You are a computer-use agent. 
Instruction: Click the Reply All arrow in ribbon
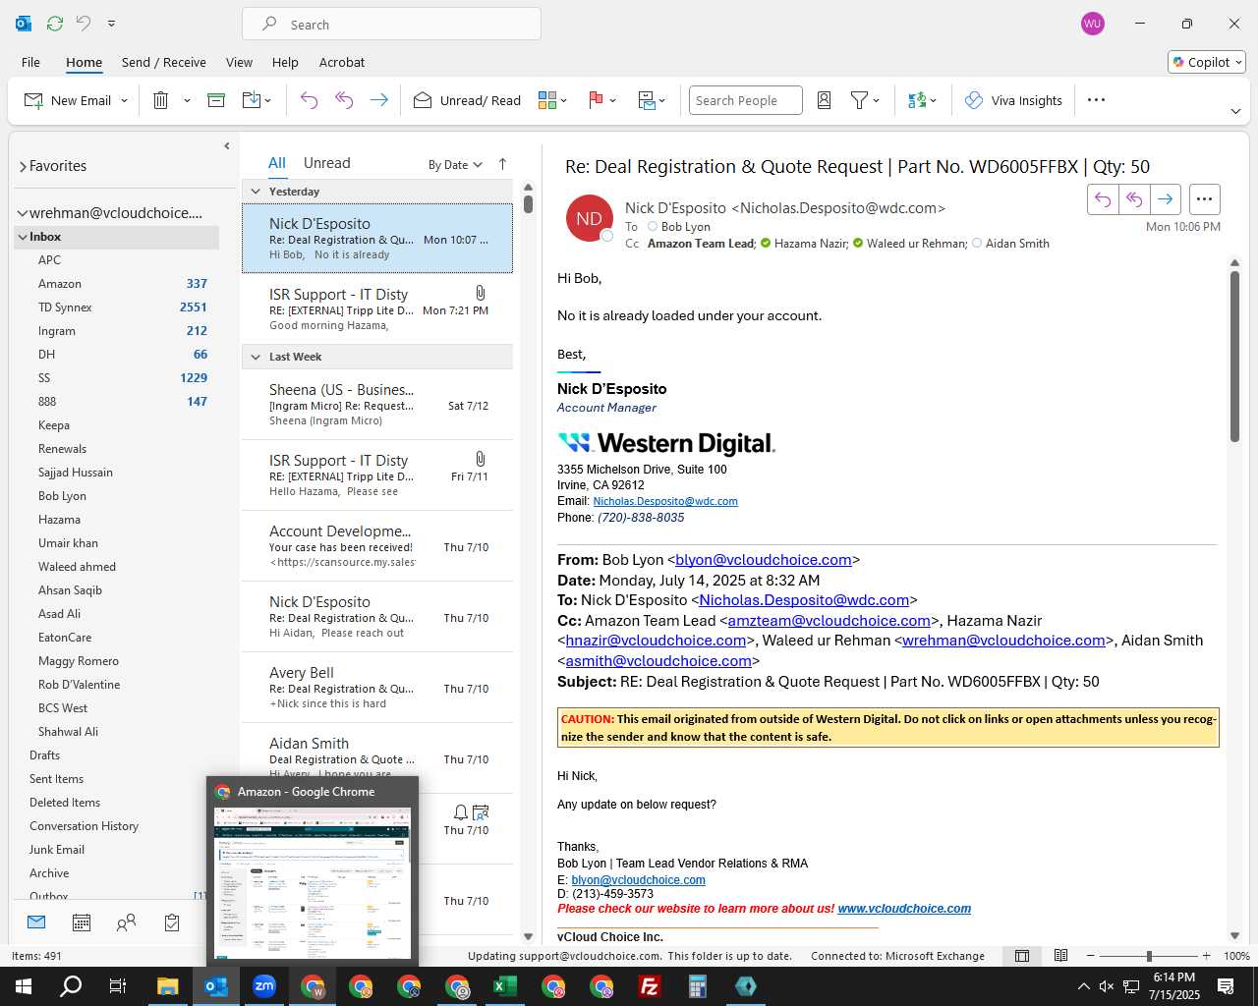tap(344, 100)
